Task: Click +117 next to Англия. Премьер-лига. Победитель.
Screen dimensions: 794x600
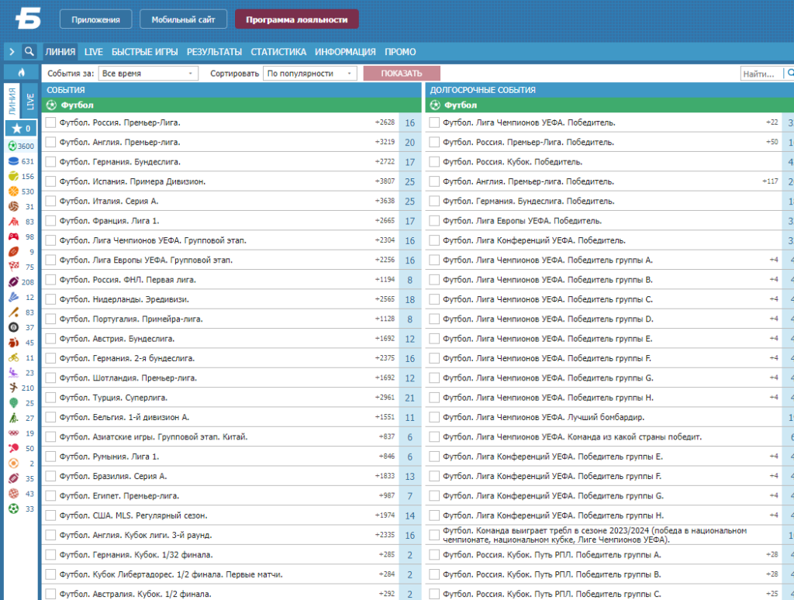Action: [x=770, y=181]
